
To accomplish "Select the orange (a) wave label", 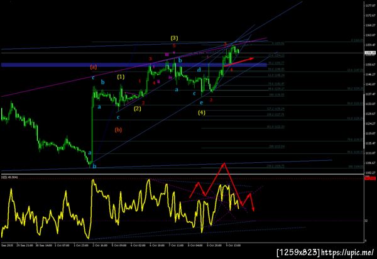I will pyautogui.click(x=94, y=67).
